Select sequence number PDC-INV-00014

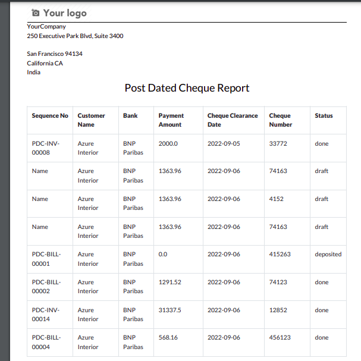(46, 315)
